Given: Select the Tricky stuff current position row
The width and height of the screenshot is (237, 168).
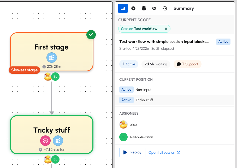Looking at the screenshot, I should point(175,100).
